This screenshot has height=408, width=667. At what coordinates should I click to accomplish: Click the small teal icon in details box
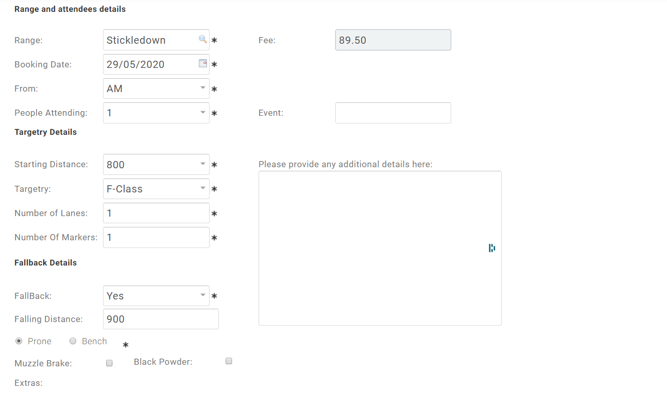[x=492, y=248]
